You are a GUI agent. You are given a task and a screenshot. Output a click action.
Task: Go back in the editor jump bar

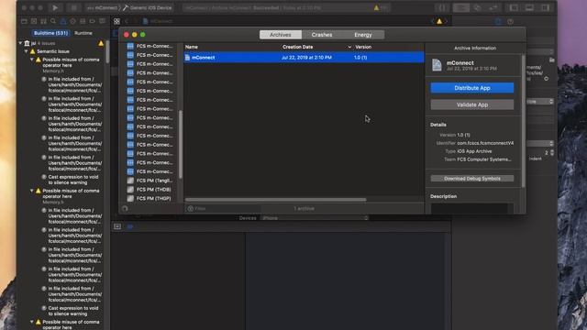[127, 21]
